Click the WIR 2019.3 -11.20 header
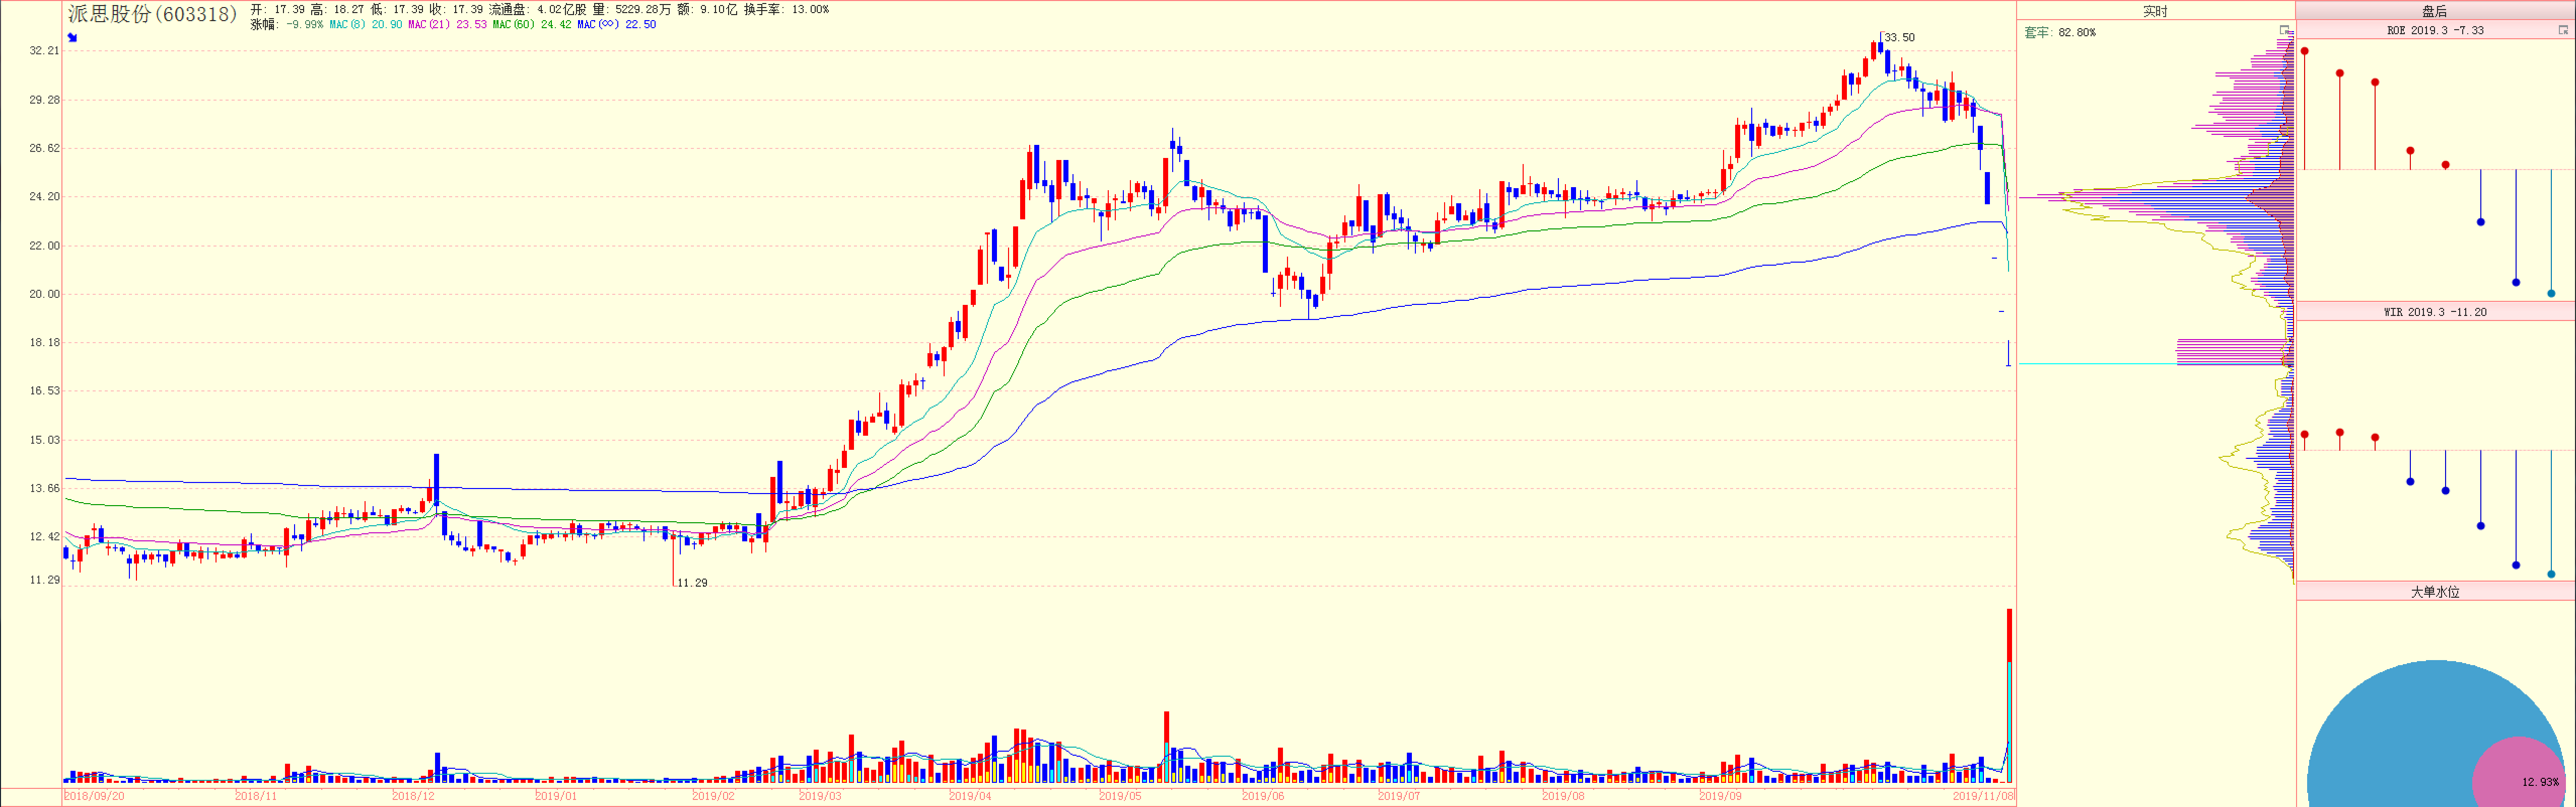This screenshot has height=807, width=2576. pos(2435,312)
